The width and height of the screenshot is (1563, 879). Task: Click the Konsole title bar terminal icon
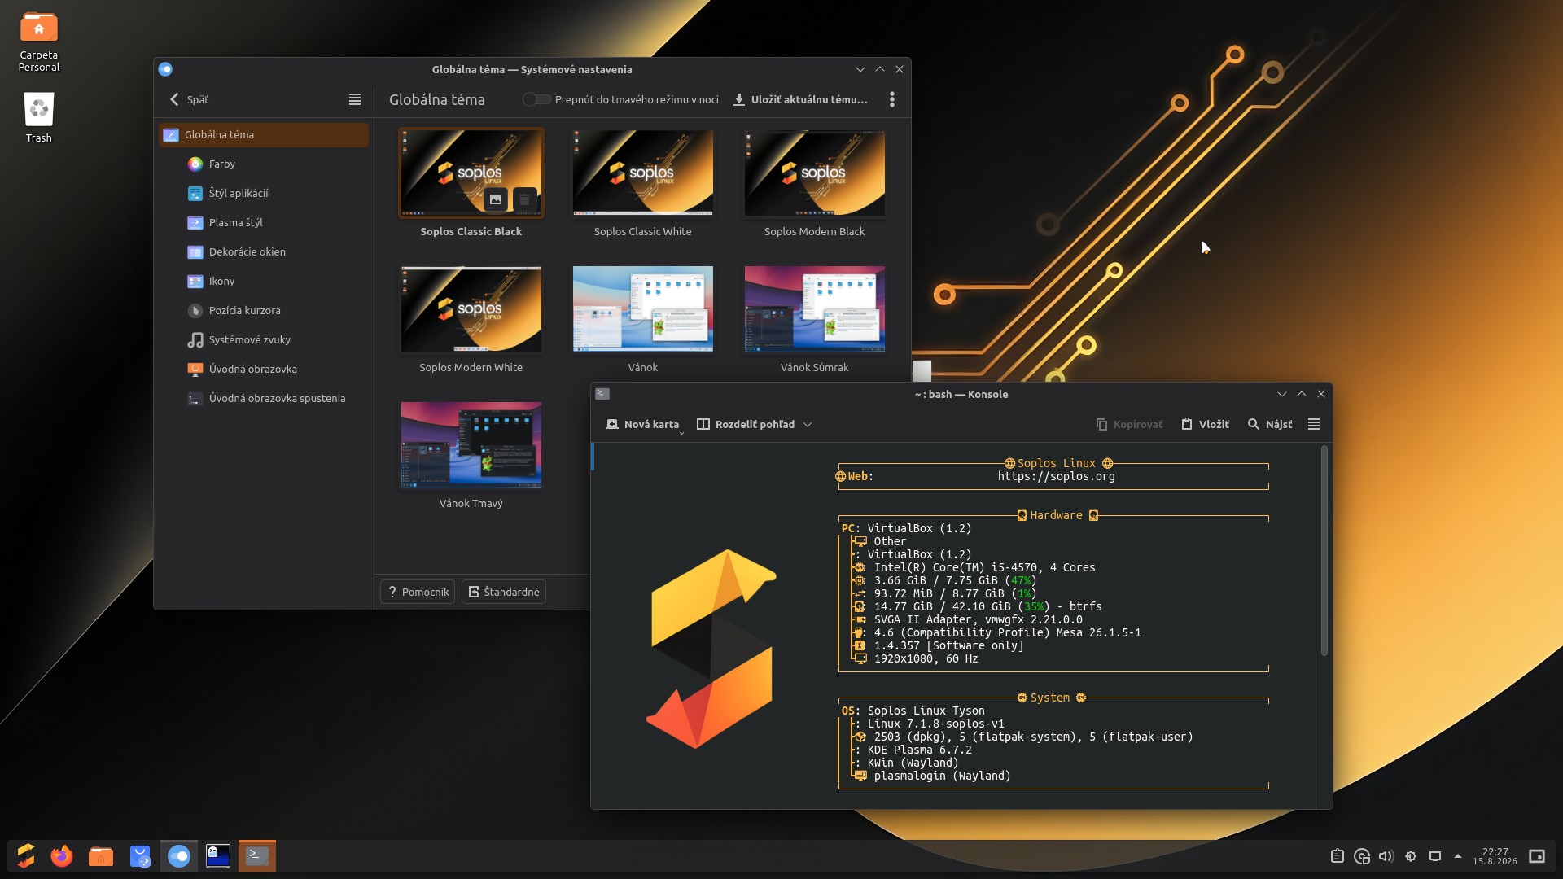pos(602,394)
